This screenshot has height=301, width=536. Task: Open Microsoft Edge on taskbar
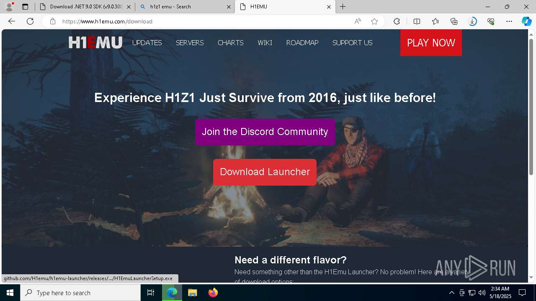coord(172,293)
